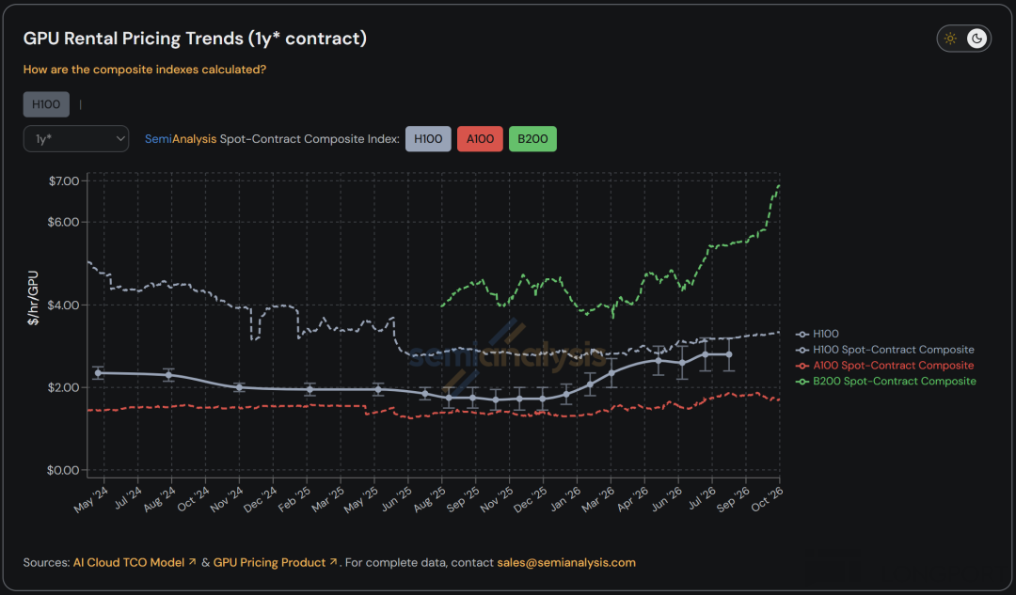Open external link icon after AI Cloud TCO Model
Screen dimensions: 1016x595
click(192, 562)
